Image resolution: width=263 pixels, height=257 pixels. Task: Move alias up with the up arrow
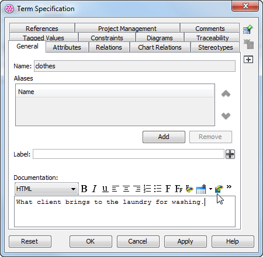(x=226, y=93)
